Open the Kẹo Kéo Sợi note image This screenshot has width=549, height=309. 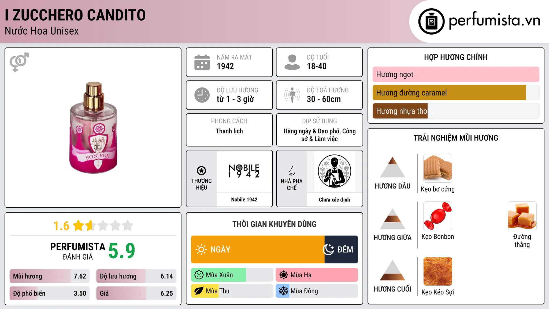(437, 271)
